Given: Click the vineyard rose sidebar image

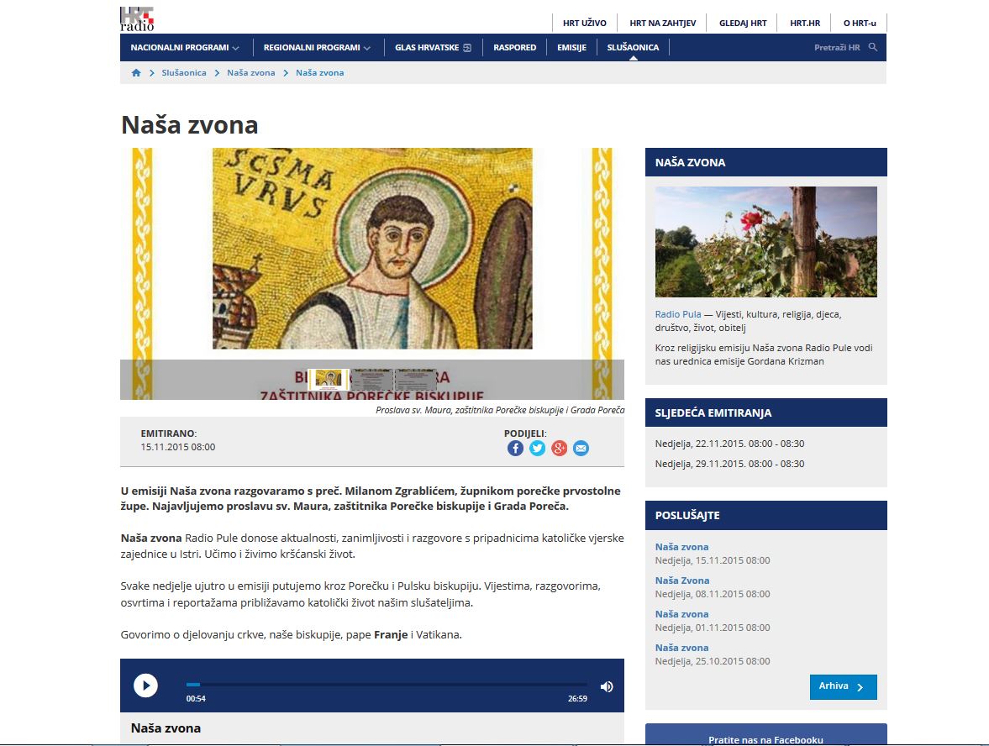Looking at the screenshot, I should point(765,241).
